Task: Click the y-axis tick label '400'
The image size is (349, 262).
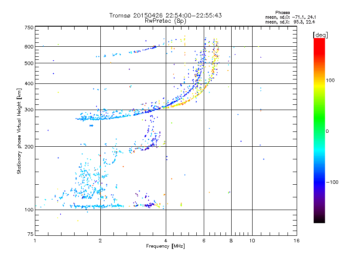Action: click(29, 83)
